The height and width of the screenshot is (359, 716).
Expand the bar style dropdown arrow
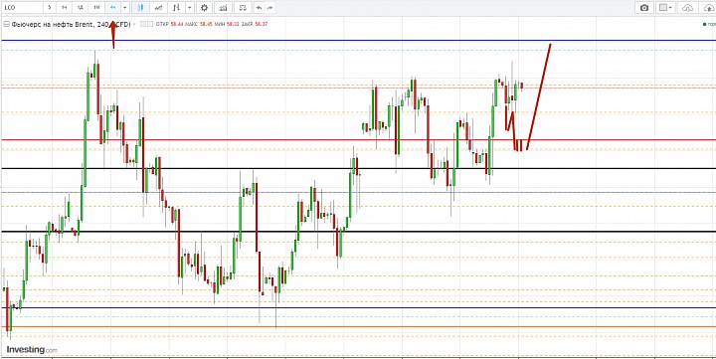pos(190,8)
